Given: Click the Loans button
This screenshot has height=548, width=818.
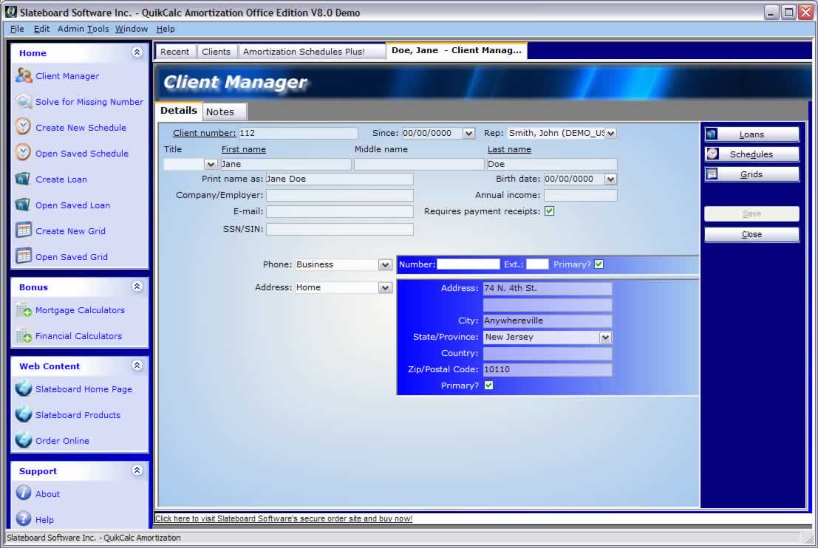Looking at the screenshot, I should 751,134.
